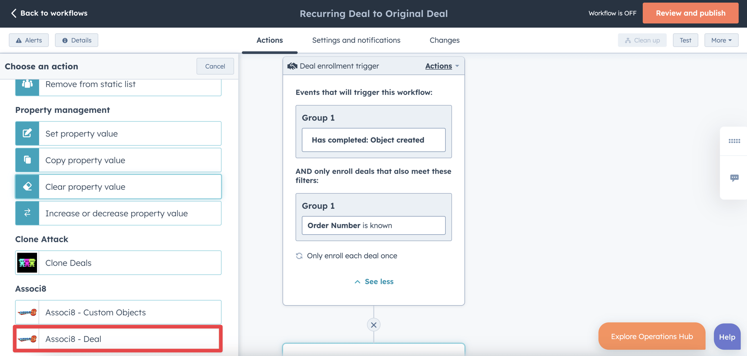
Task: Click the Associ8 - Custom Objects logo icon
Action: click(x=27, y=312)
